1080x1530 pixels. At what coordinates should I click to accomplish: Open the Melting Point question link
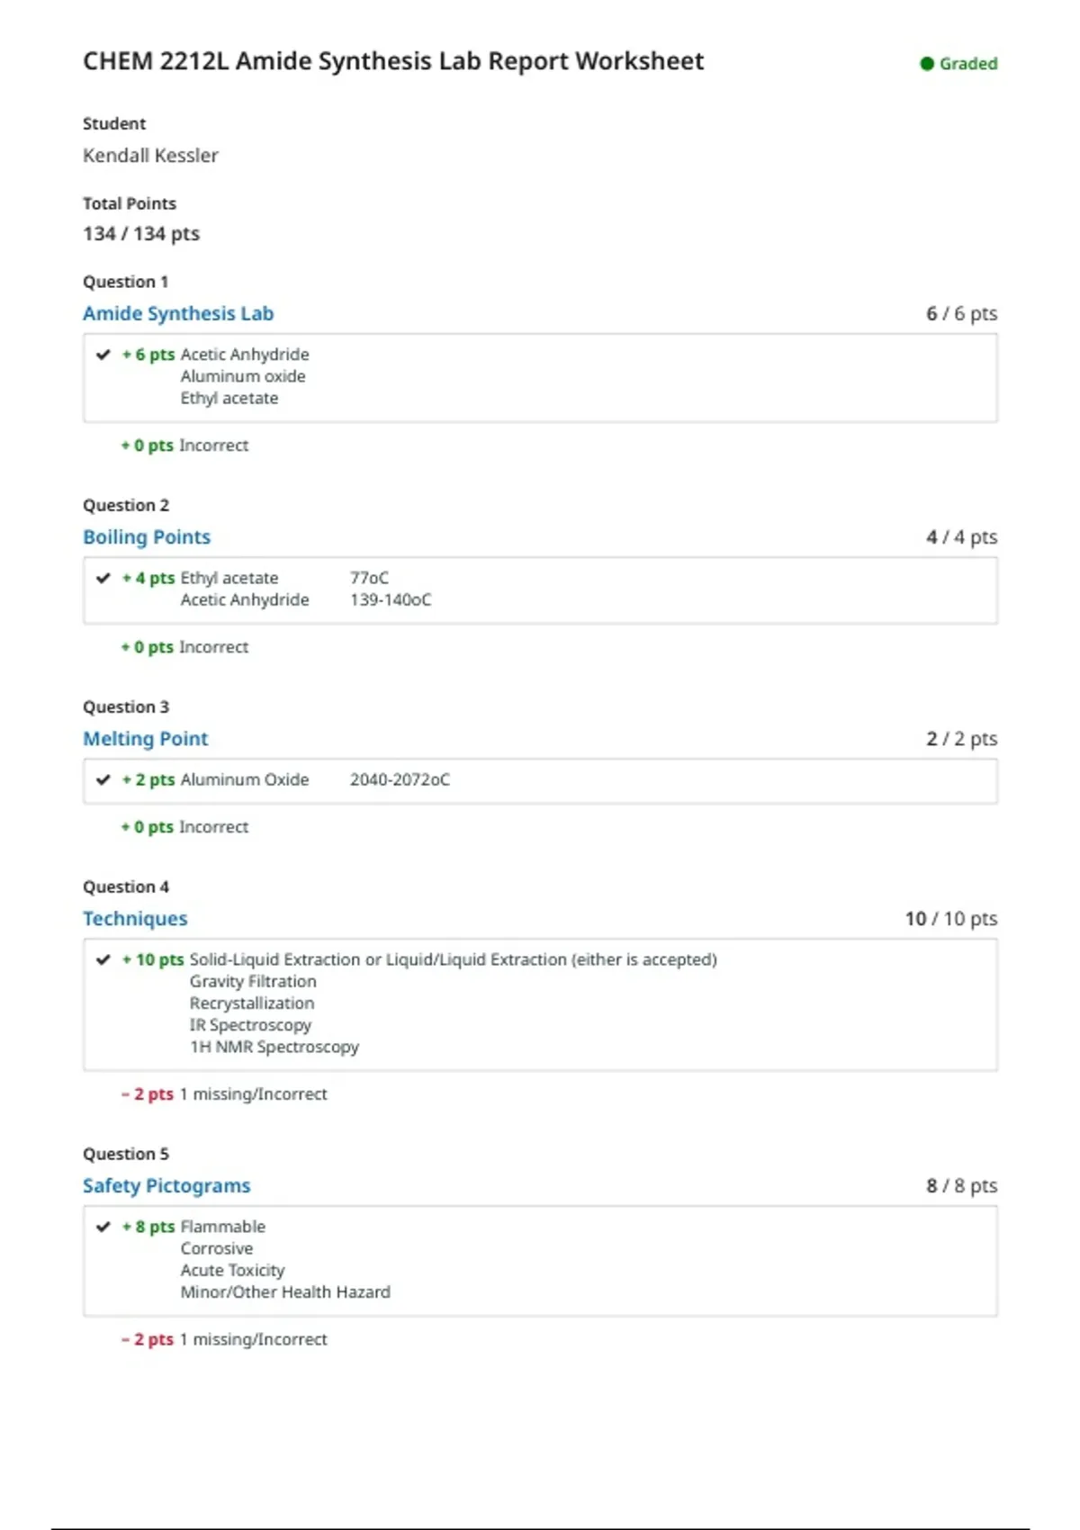coord(146,739)
